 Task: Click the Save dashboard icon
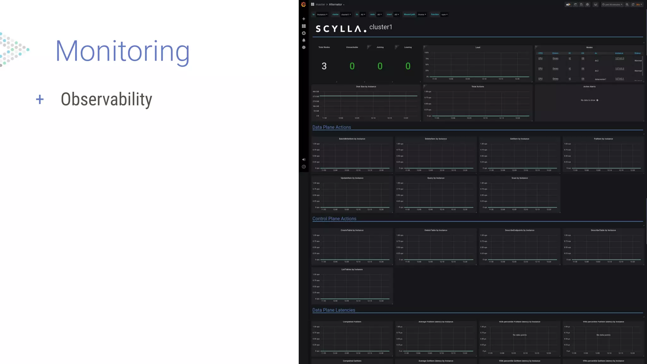click(581, 4)
